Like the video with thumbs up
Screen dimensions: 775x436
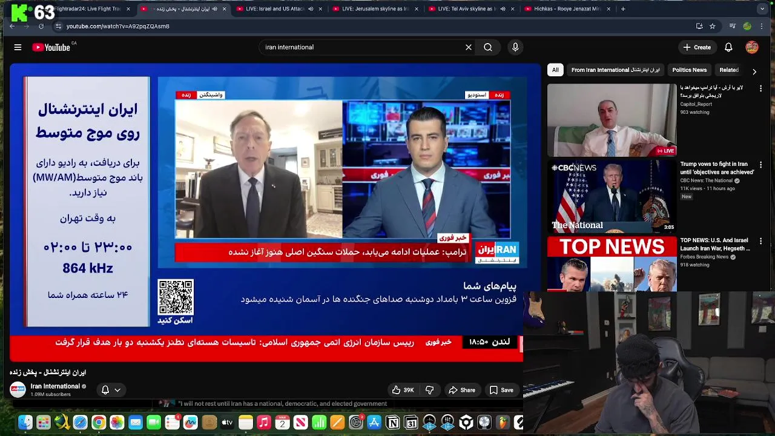pyautogui.click(x=403, y=390)
